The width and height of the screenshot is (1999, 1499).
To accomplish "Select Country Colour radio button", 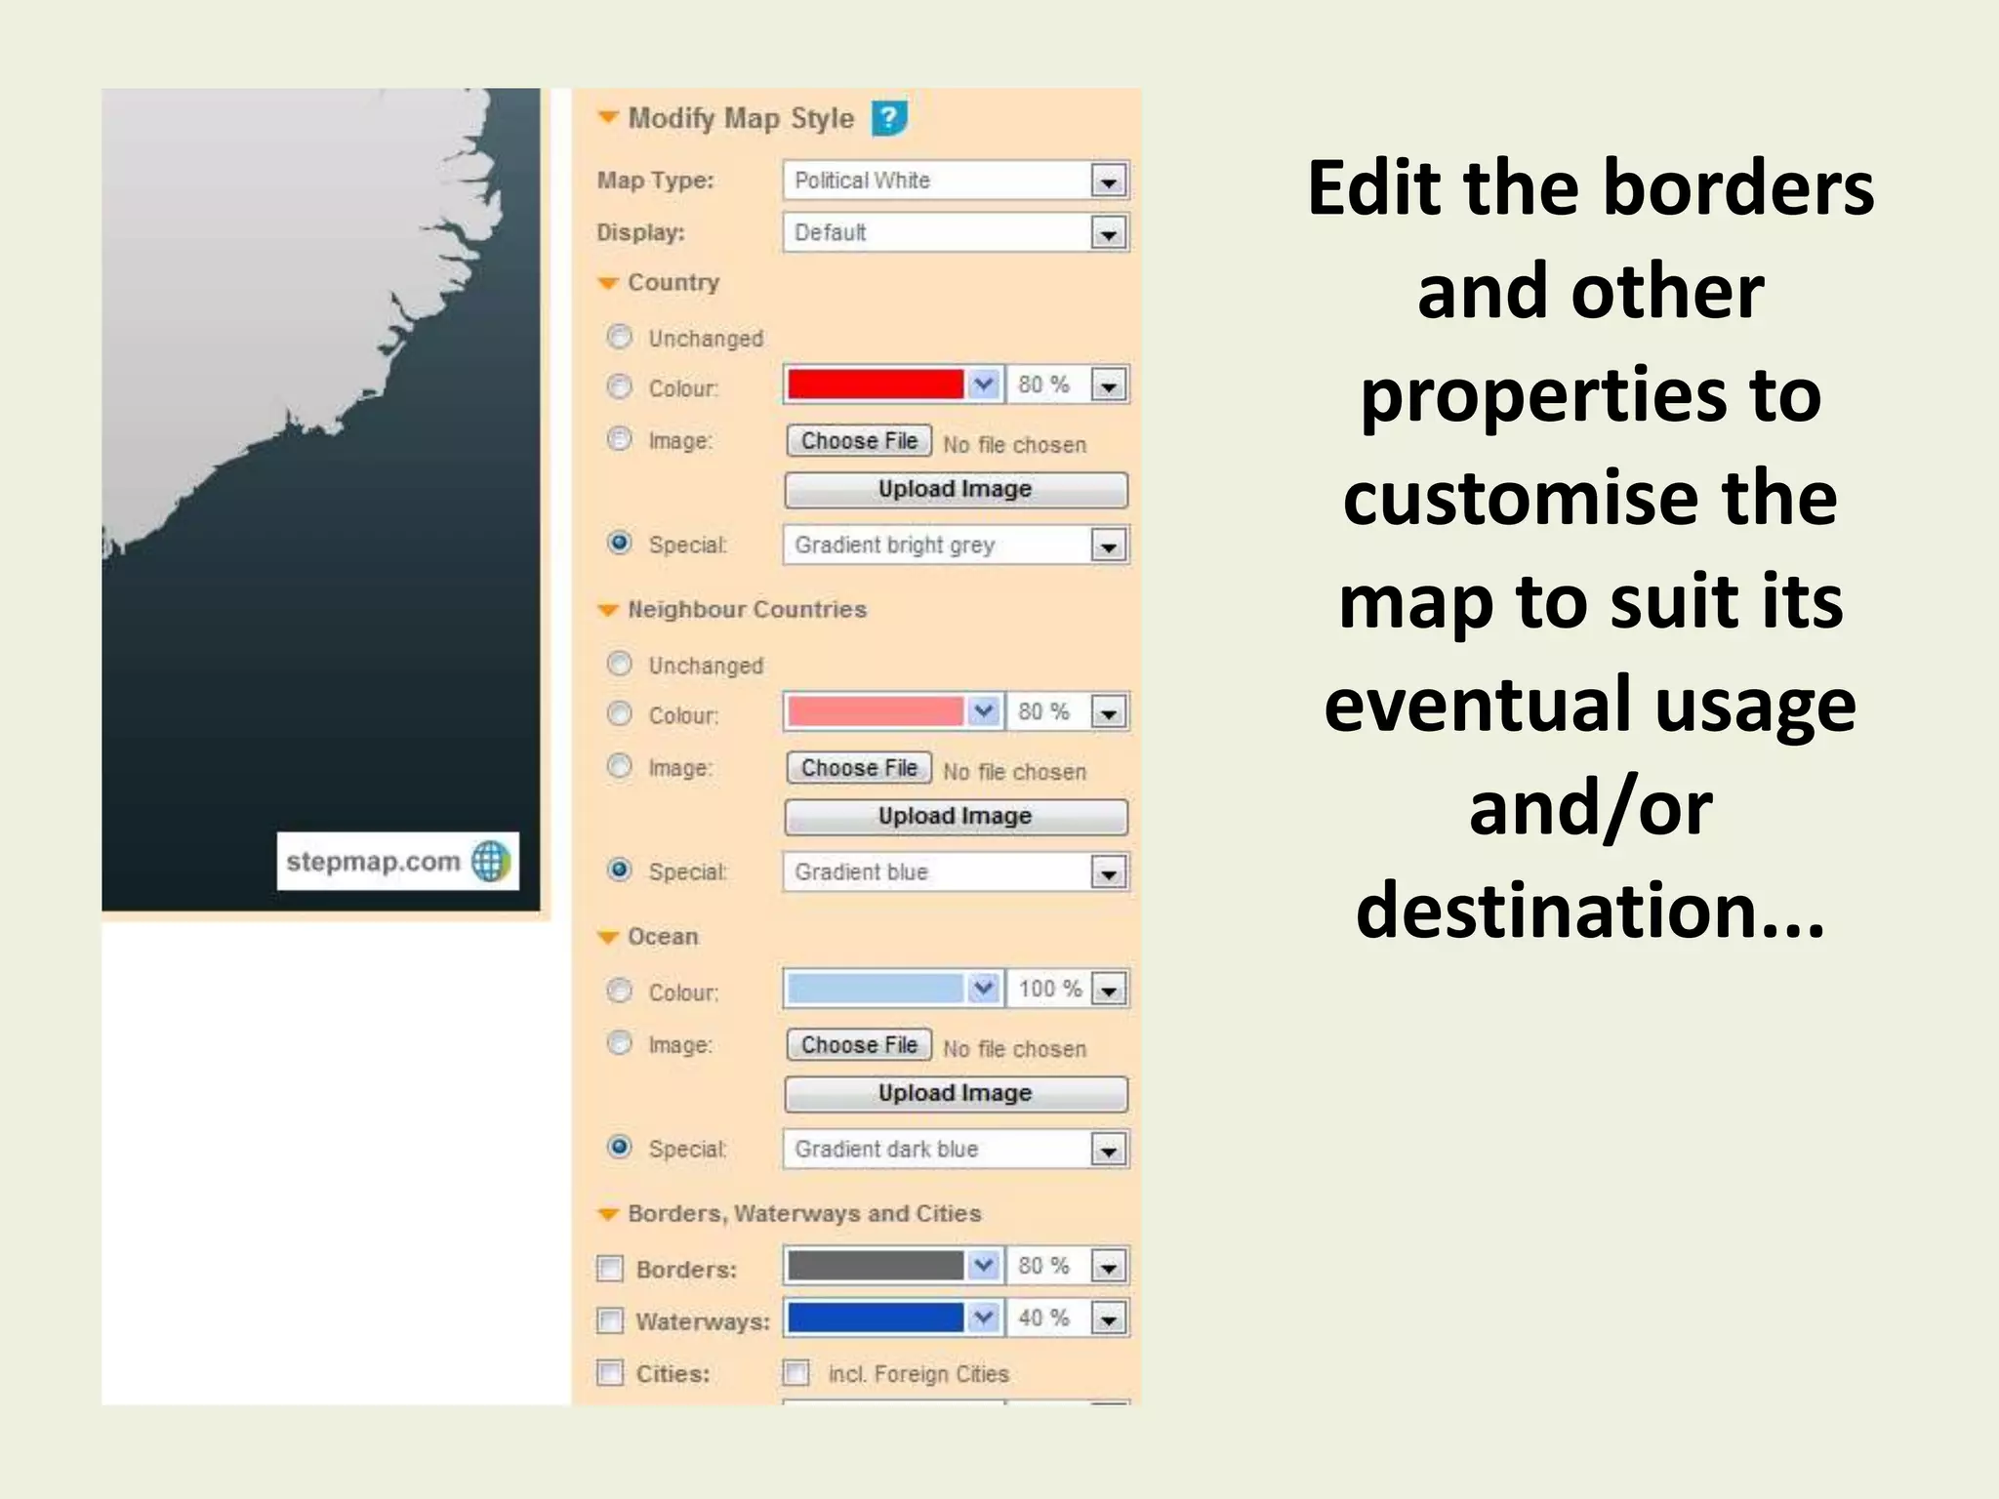I will click(x=619, y=386).
